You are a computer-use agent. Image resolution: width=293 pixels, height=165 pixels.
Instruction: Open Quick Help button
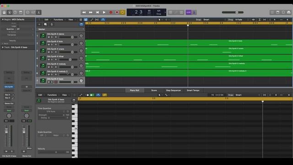pos(15,12)
